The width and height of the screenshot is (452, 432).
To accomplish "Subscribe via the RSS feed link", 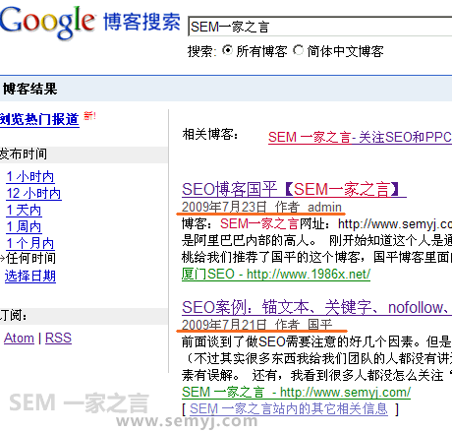I will (x=58, y=338).
